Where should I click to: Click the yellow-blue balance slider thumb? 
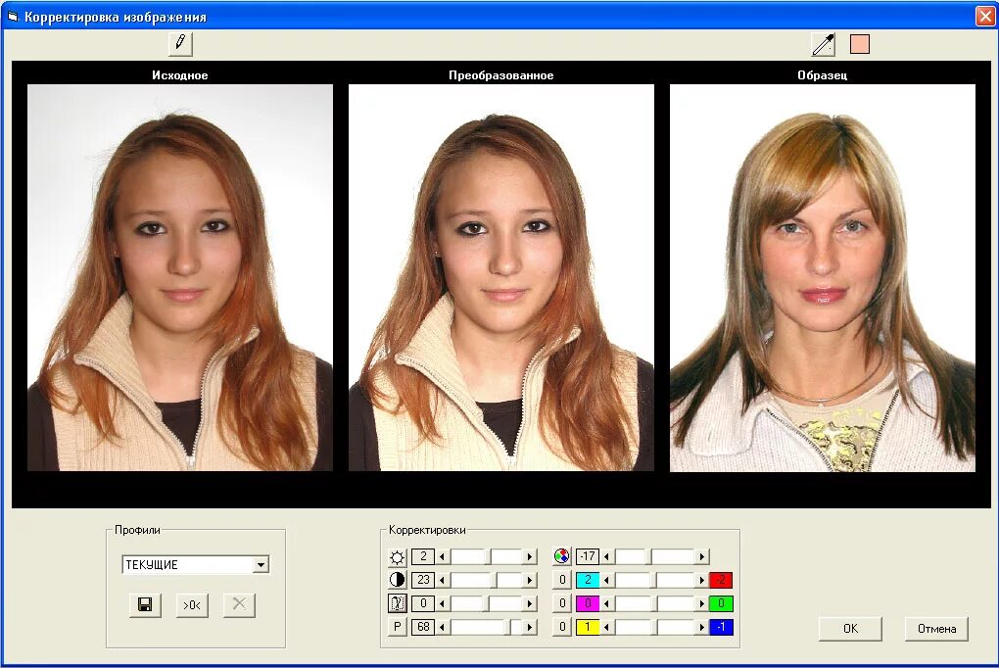coord(653,627)
